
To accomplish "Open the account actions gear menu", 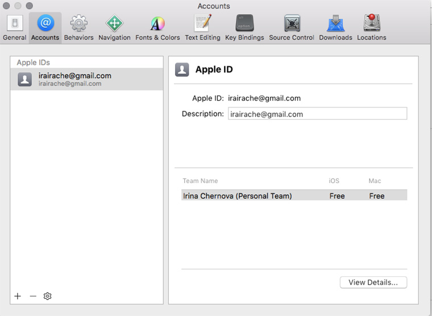I will (x=47, y=296).
